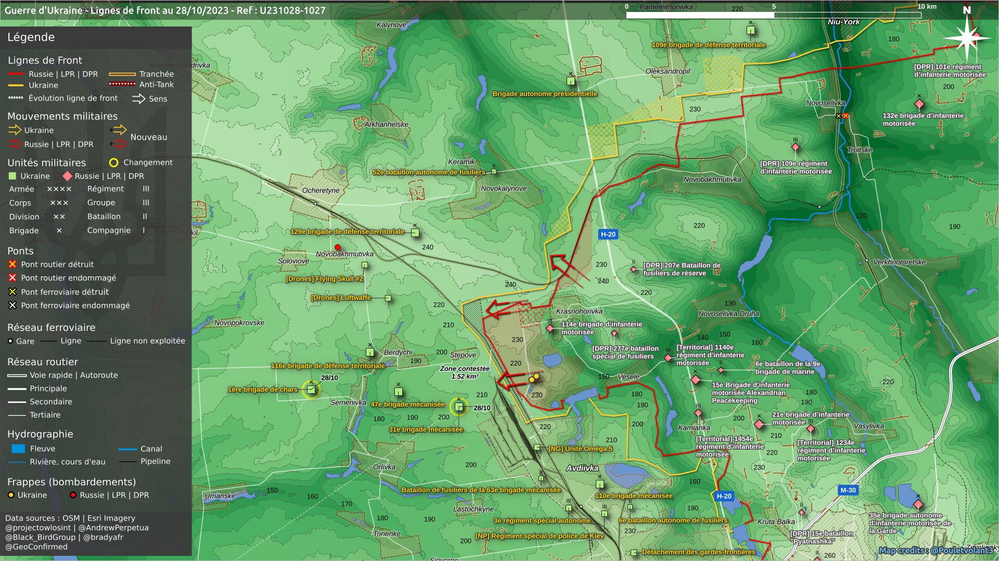Click the Unités militaires legend section
This screenshot has width=999, height=561.
pos(46,163)
